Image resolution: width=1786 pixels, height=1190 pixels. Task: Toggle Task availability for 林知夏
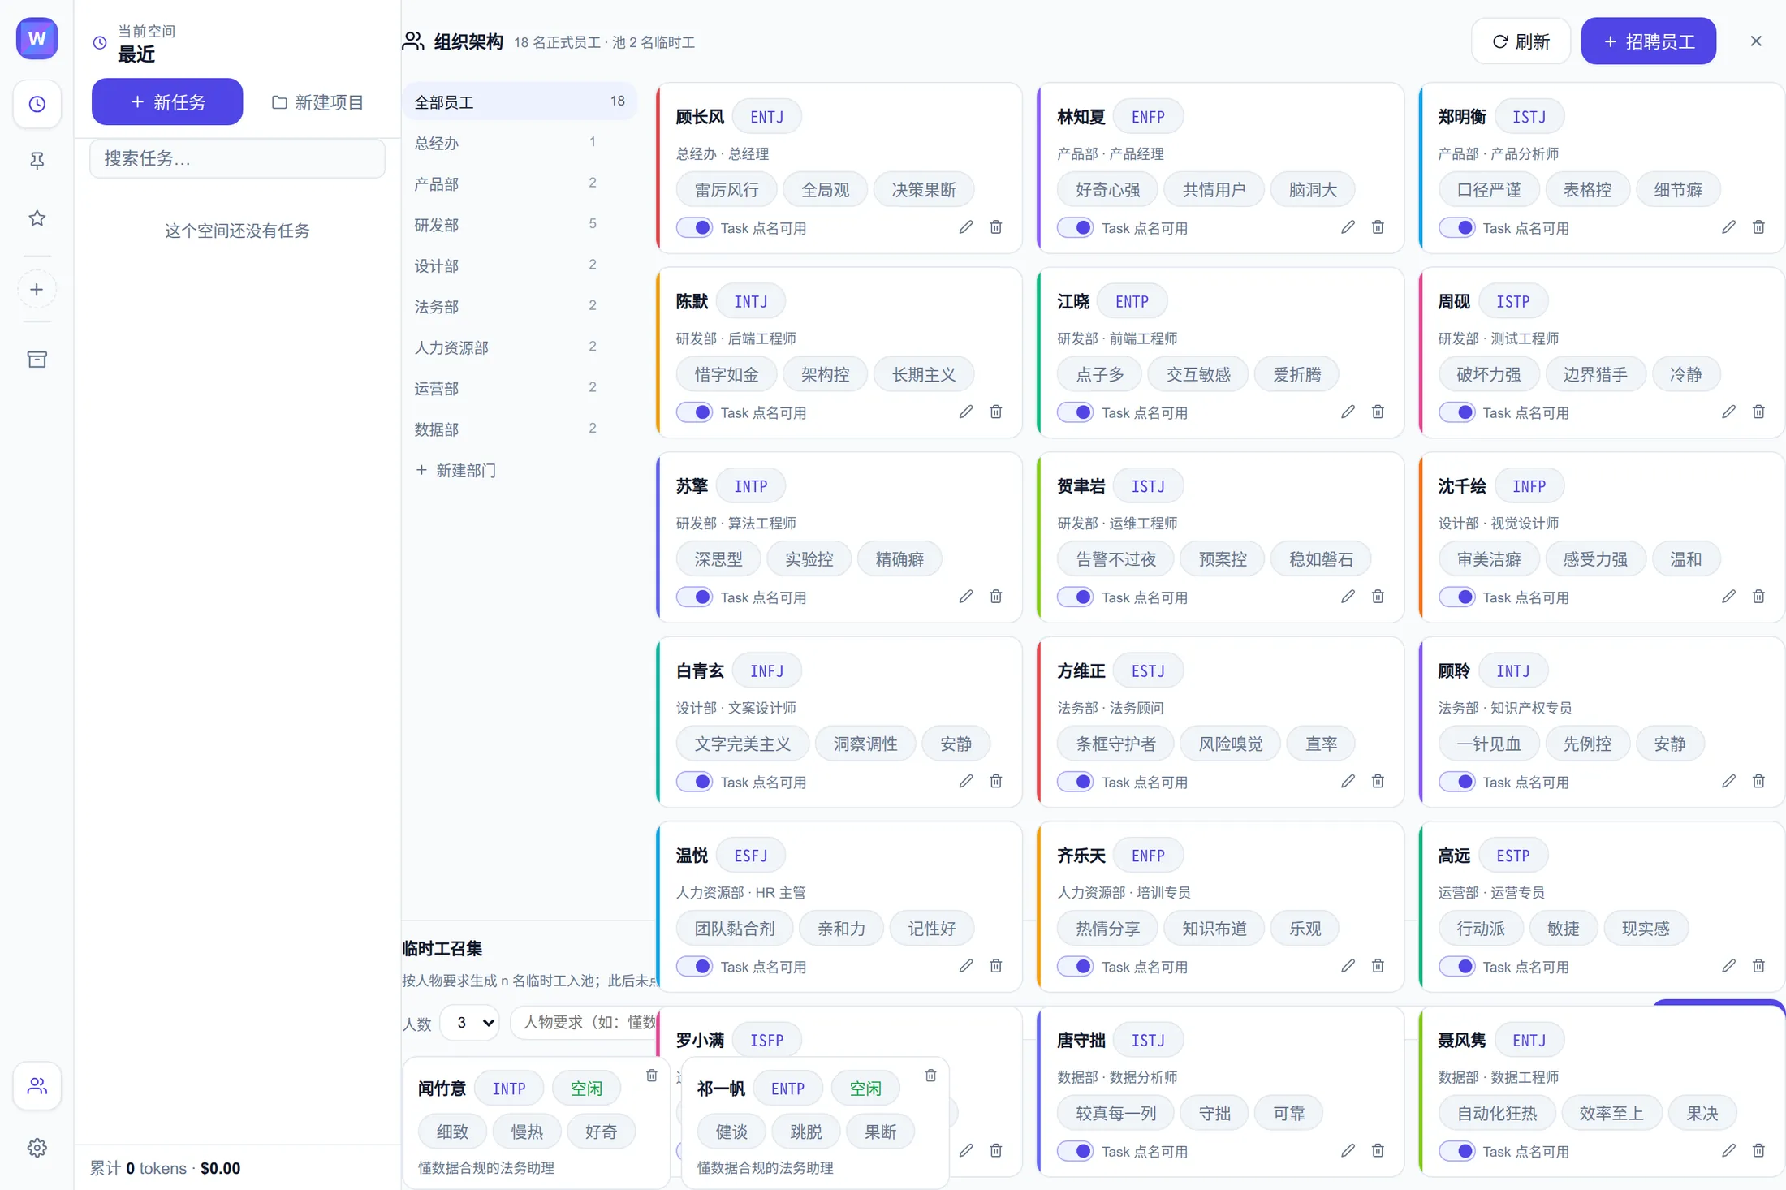[x=1075, y=228]
